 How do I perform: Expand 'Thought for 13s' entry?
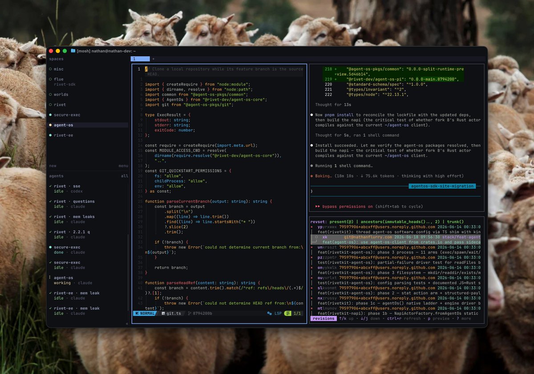tap(333, 105)
